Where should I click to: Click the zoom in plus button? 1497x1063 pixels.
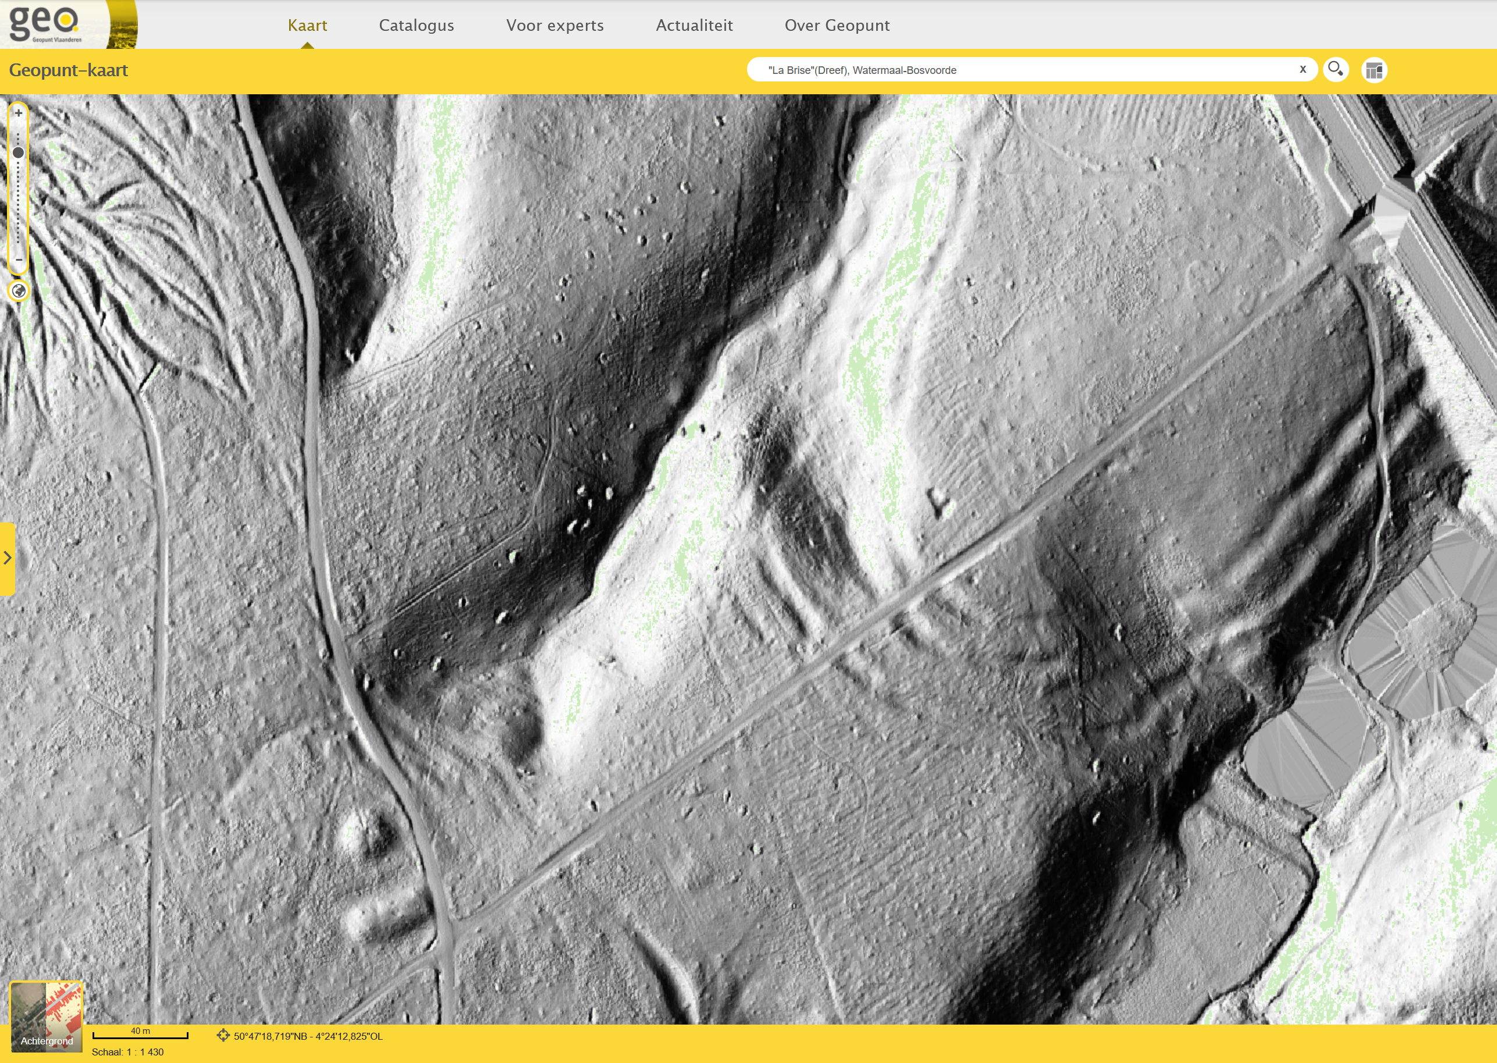pos(19,113)
